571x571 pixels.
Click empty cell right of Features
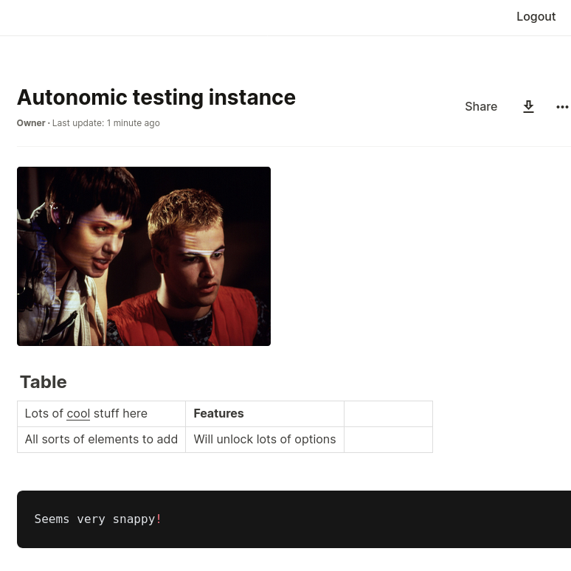click(x=388, y=414)
